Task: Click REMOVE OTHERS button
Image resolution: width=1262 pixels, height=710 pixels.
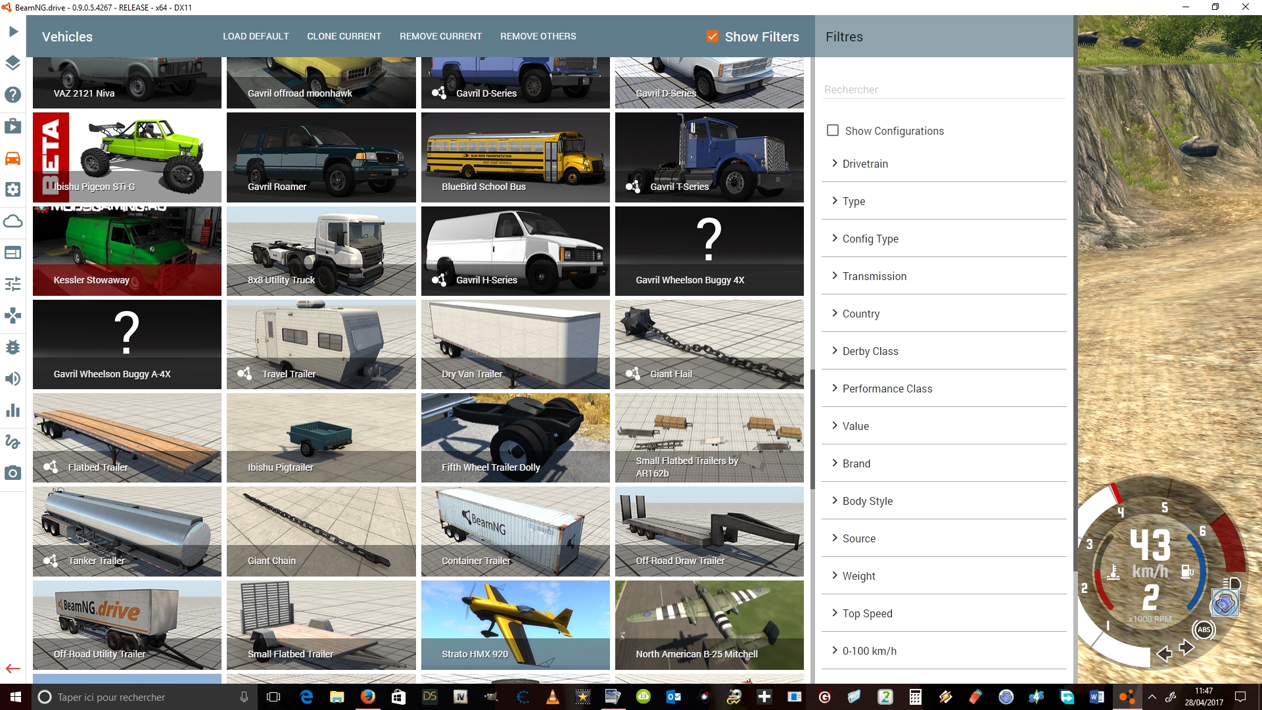Action: [538, 36]
